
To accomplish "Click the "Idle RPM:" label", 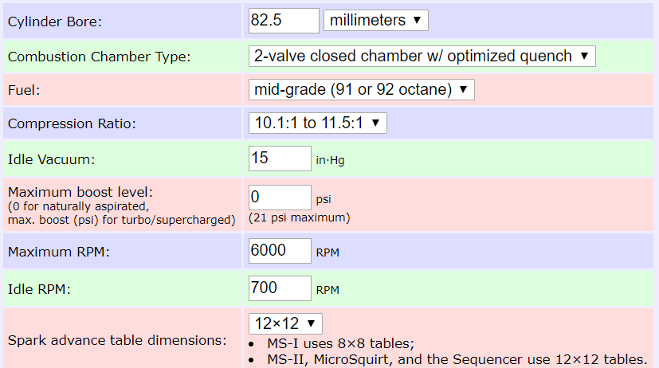I will tap(40, 289).
